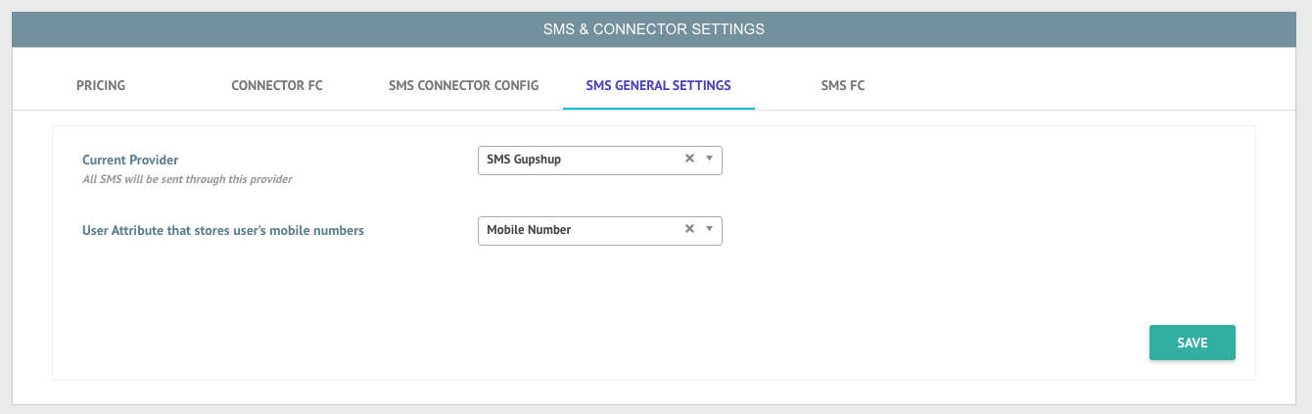Open the CONNECTOR FC tab
Viewport: 1312px width, 414px height.
[x=277, y=85]
